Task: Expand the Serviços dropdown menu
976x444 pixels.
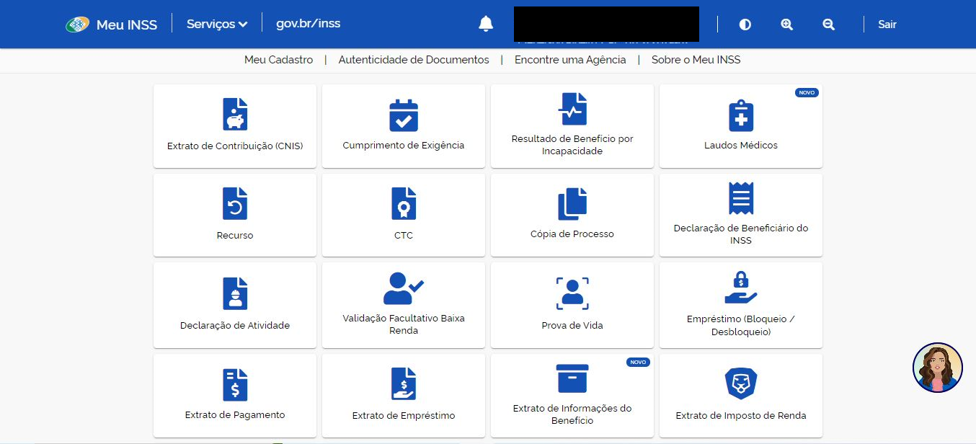Action: (x=217, y=24)
